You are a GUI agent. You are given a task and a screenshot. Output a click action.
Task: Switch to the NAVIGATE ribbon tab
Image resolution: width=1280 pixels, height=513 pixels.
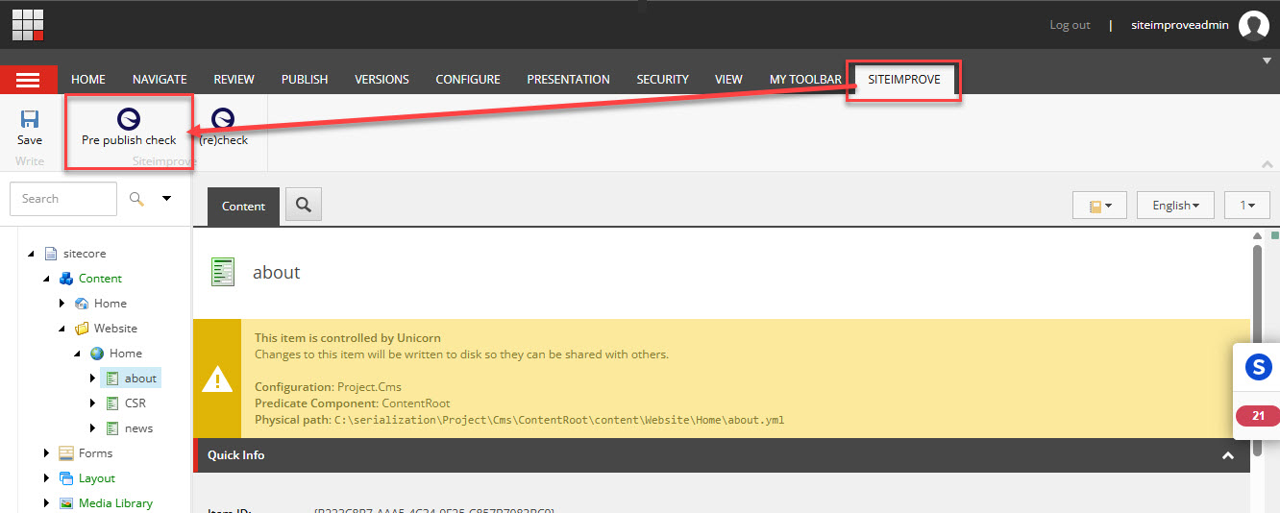[x=160, y=80]
